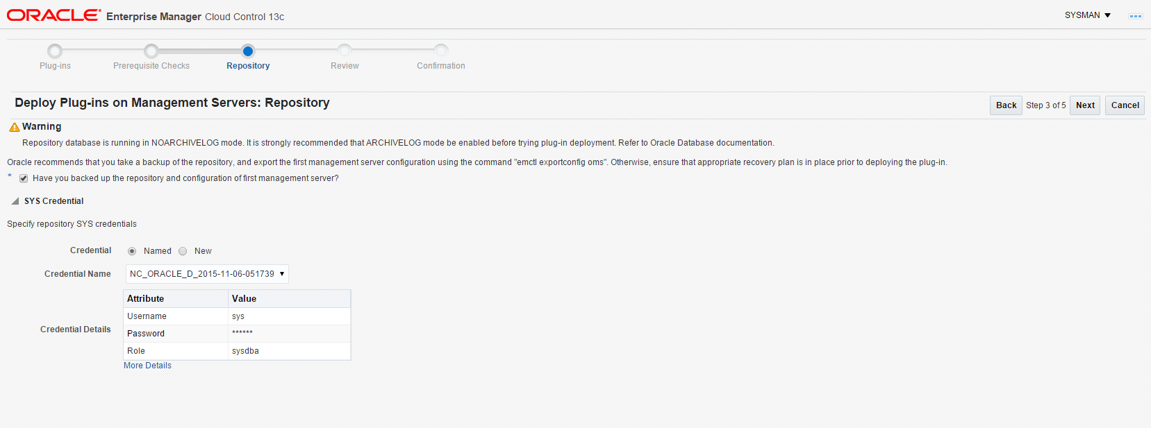Click the masked password value
1151x428 pixels.
point(242,334)
